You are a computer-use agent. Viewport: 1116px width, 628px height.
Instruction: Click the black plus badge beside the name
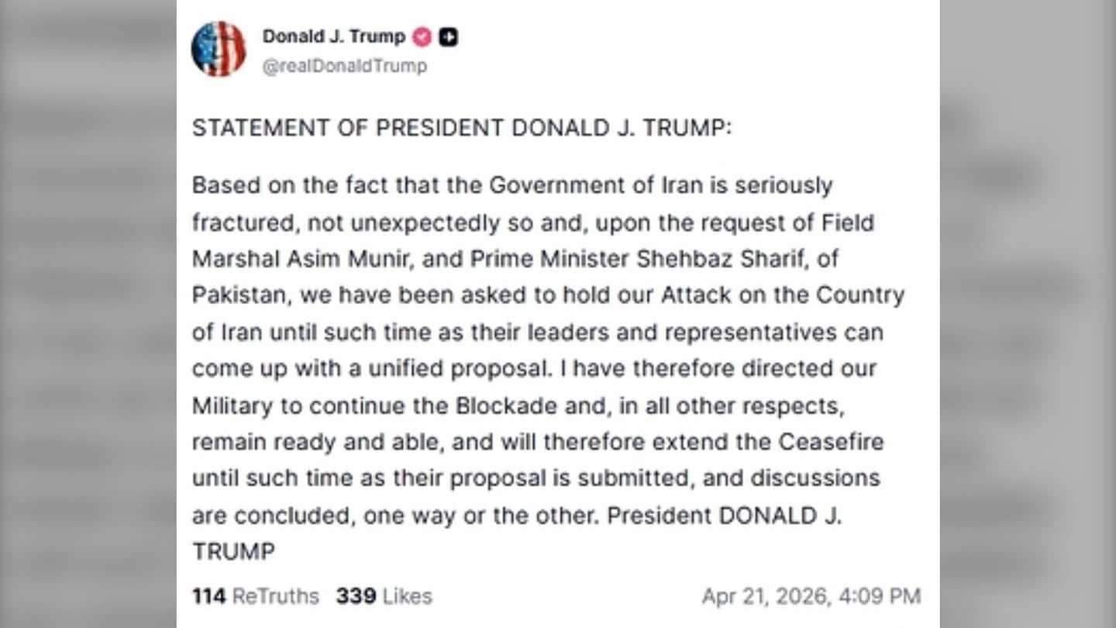click(x=448, y=36)
